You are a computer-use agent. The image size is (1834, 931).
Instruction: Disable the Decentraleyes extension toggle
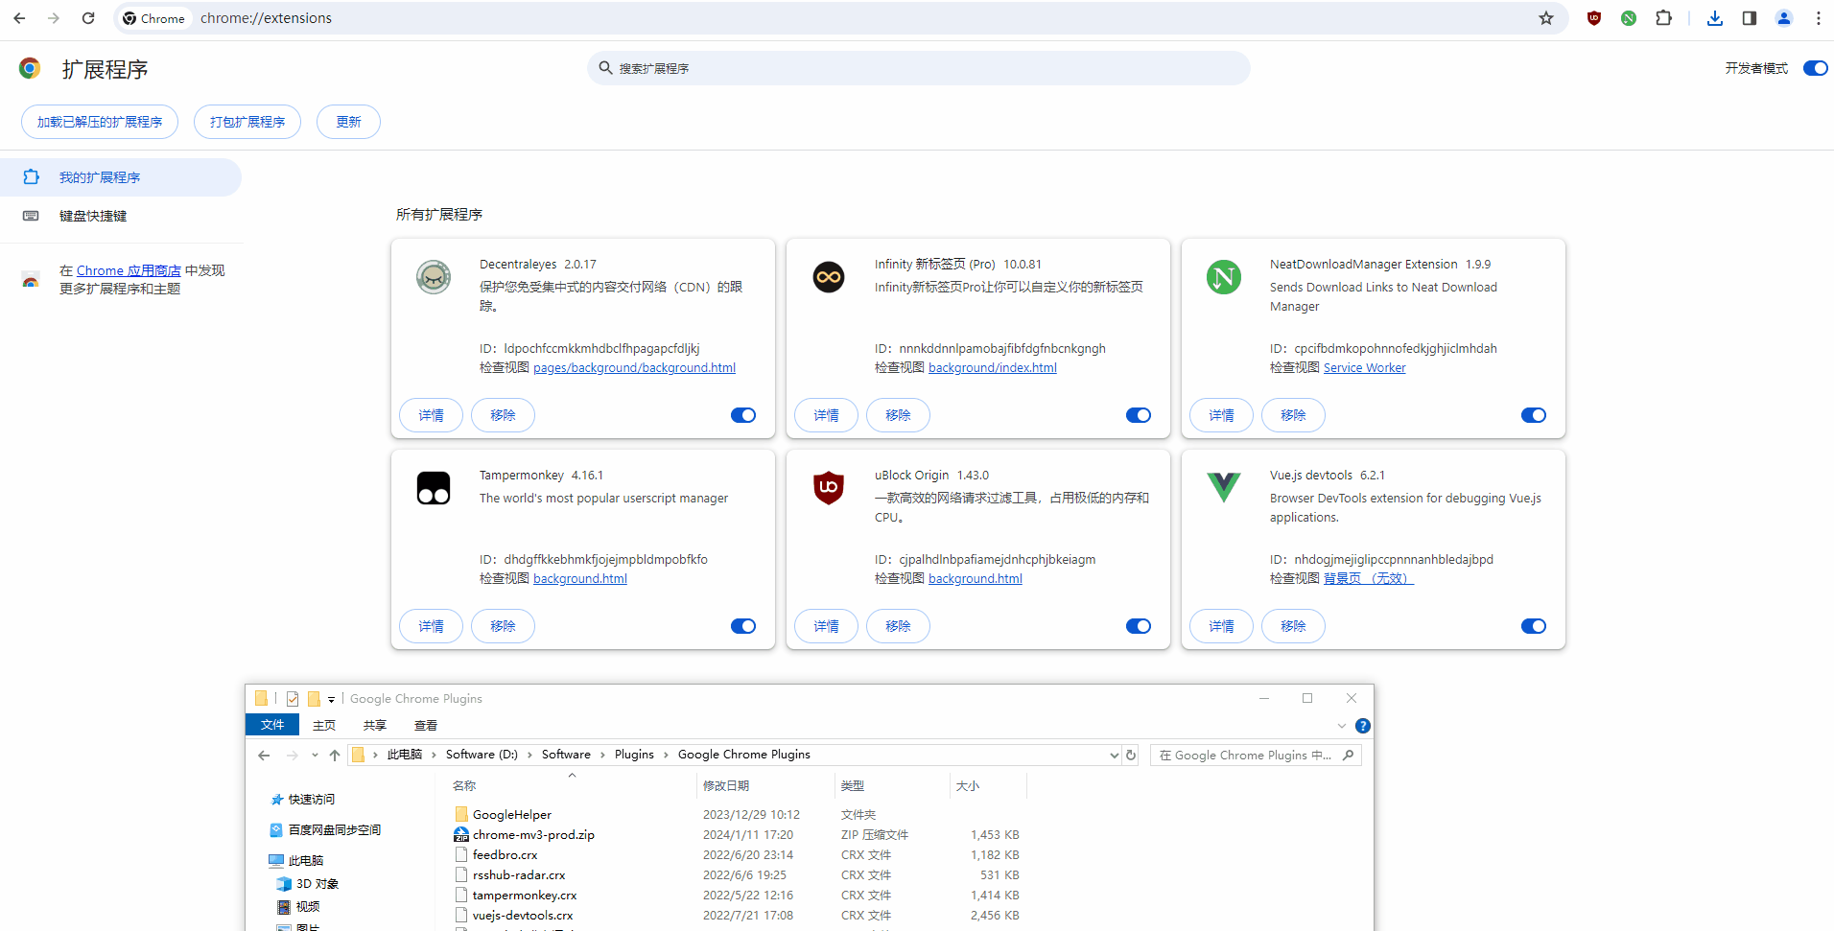743,415
